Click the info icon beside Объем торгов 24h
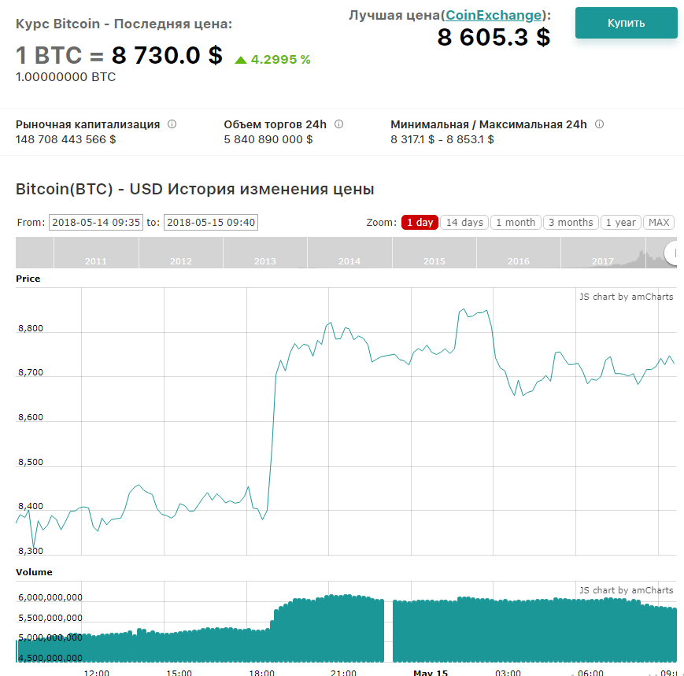Image resolution: width=684 pixels, height=676 pixels. (x=339, y=124)
